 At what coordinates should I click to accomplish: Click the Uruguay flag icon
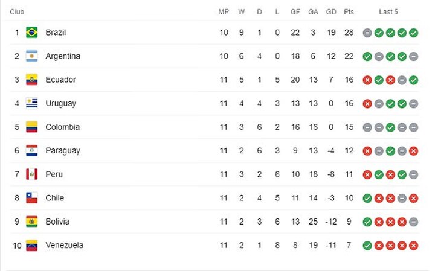[32, 103]
